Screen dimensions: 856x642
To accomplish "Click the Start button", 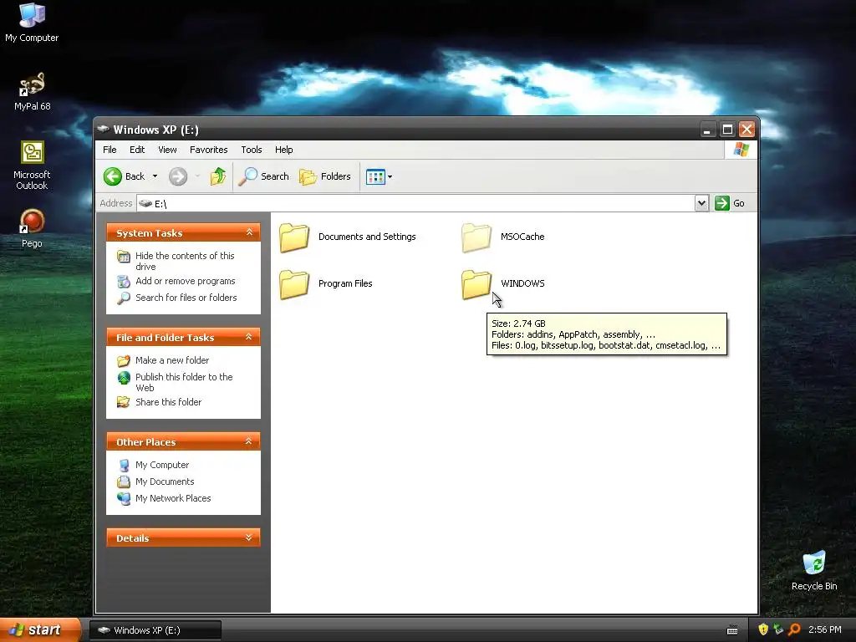I will coord(40,630).
